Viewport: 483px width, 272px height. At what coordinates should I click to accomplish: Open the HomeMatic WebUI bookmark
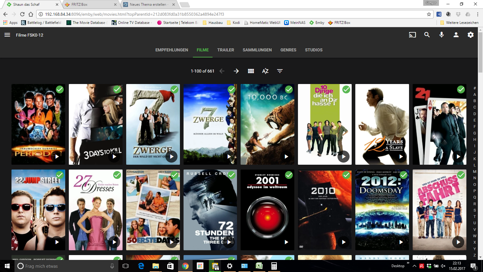tap(262, 23)
